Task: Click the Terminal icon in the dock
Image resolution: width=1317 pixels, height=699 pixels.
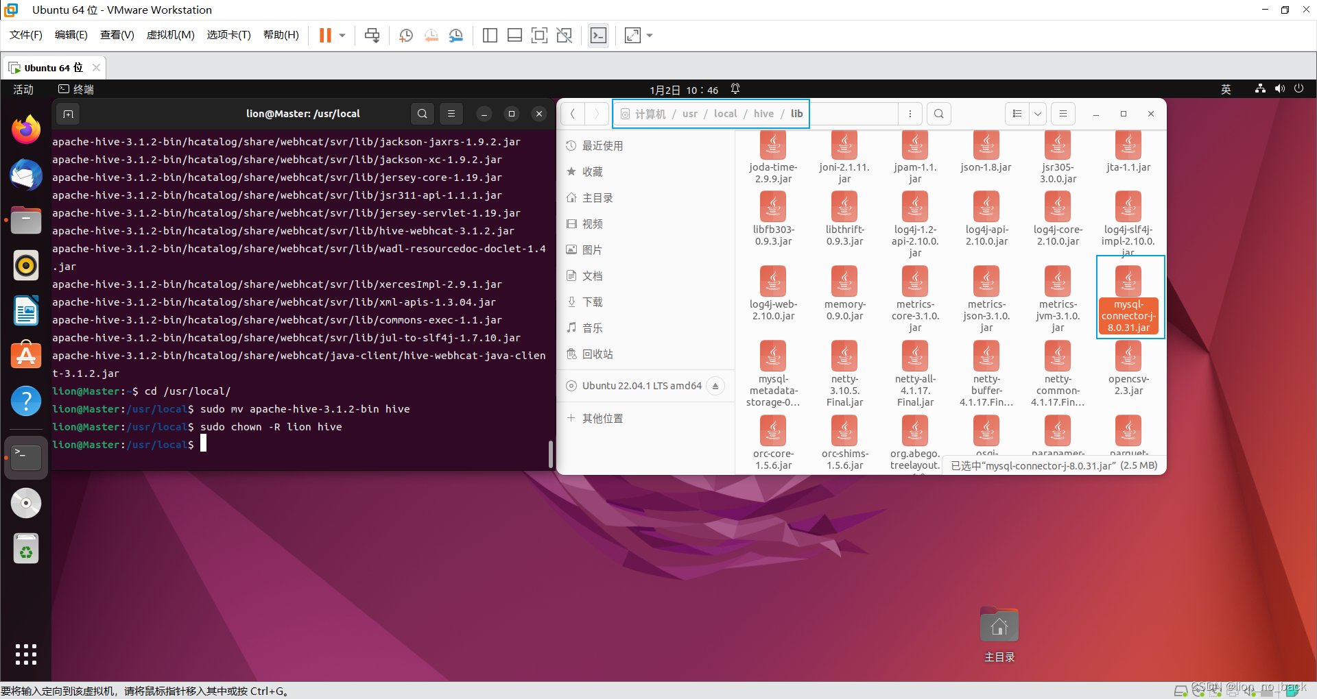Action: pos(26,457)
